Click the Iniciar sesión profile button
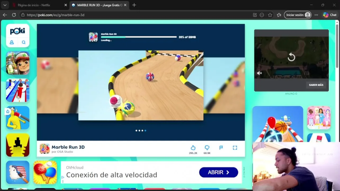 coord(298,15)
